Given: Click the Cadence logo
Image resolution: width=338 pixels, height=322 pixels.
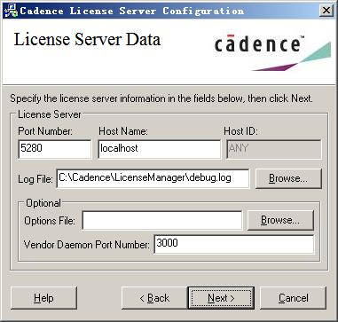Looking at the screenshot, I should tap(272, 52).
